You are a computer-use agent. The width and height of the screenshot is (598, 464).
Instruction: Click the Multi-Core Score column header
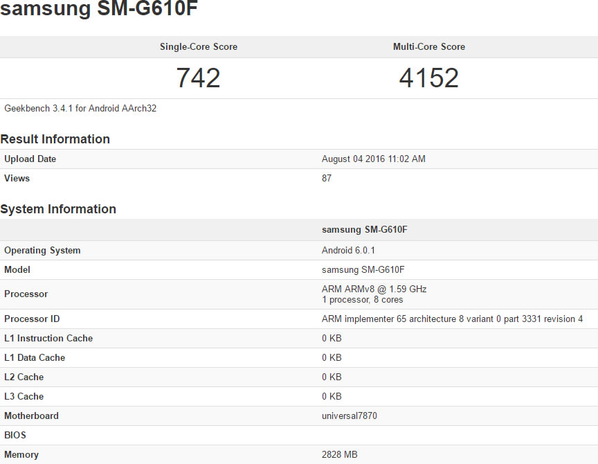(x=429, y=47)
